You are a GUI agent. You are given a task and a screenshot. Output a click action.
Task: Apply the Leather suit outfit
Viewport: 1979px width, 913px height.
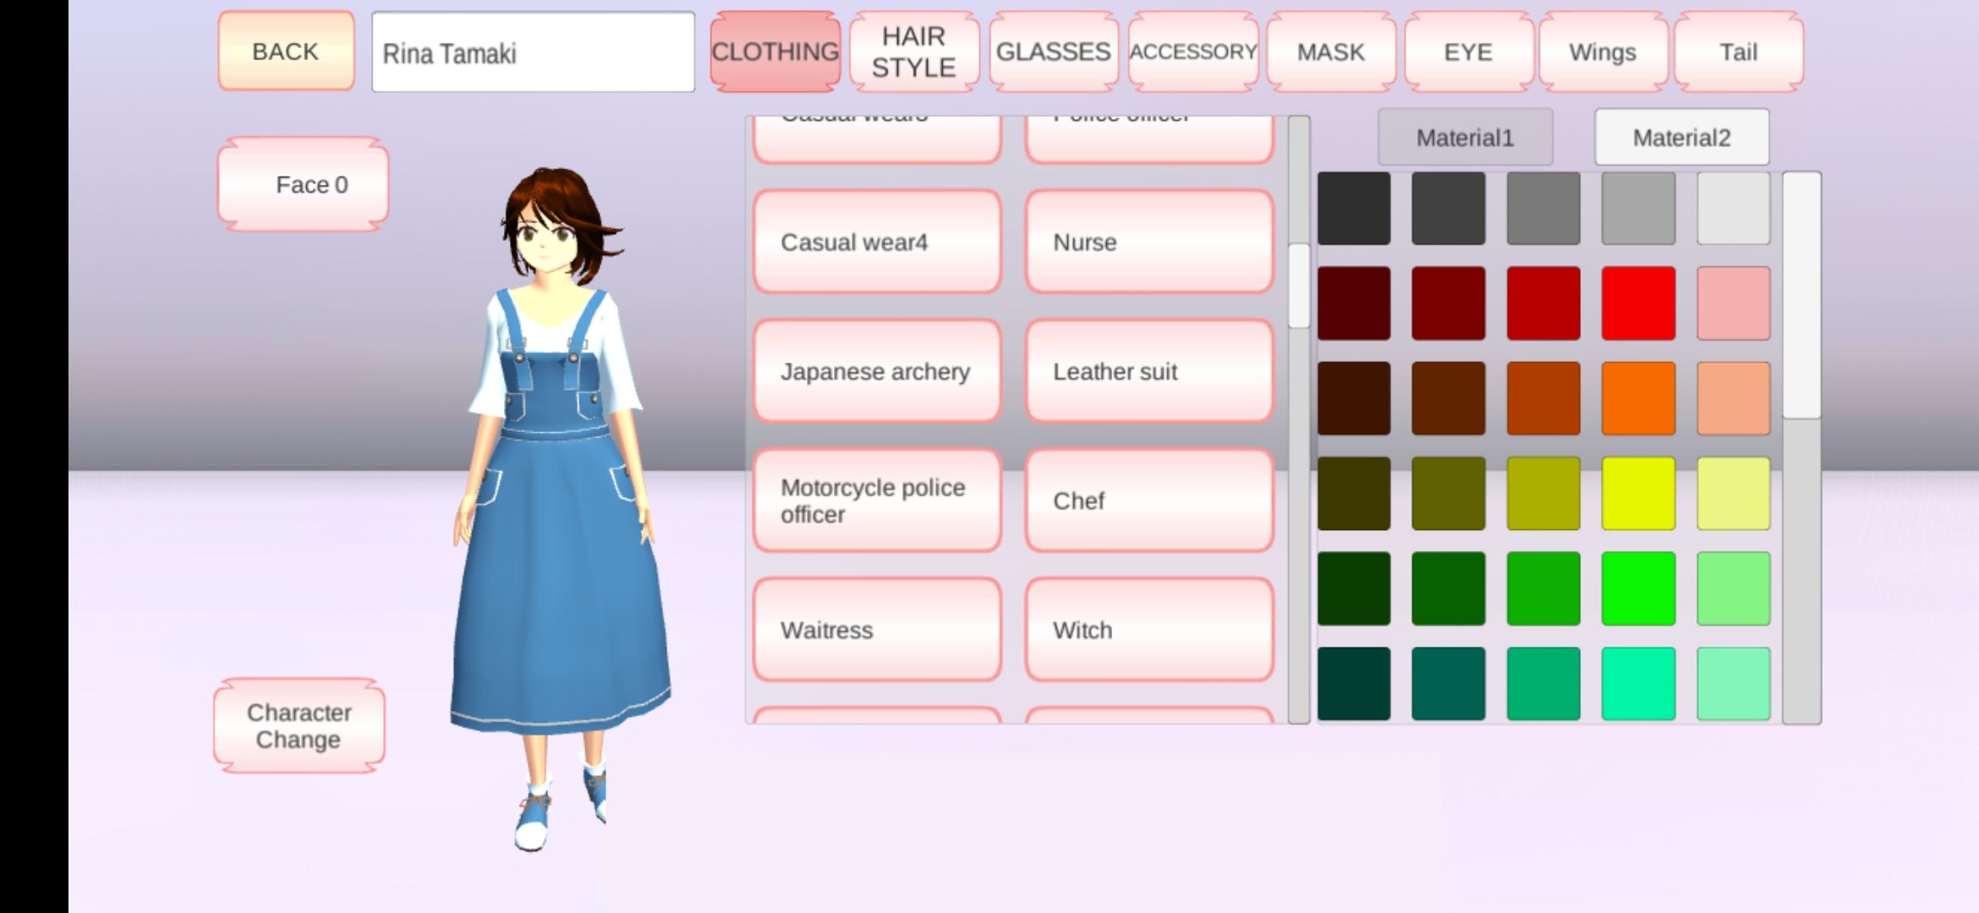[1148, 371]
